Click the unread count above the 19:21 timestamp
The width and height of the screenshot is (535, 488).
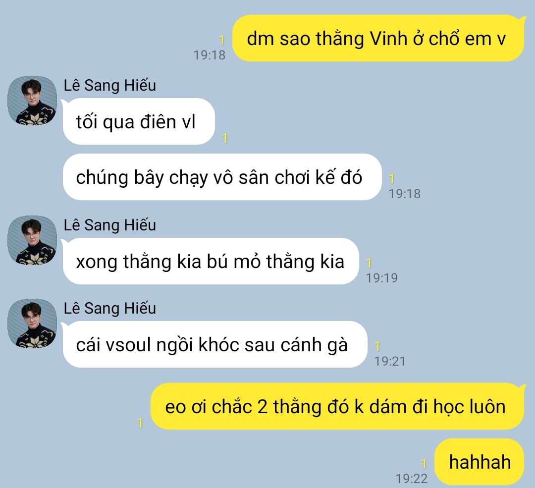(x=377, y=347)
